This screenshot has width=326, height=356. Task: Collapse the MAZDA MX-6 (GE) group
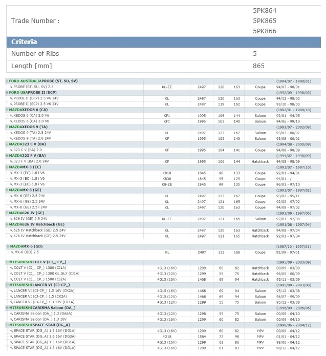(x=7, y=190)
